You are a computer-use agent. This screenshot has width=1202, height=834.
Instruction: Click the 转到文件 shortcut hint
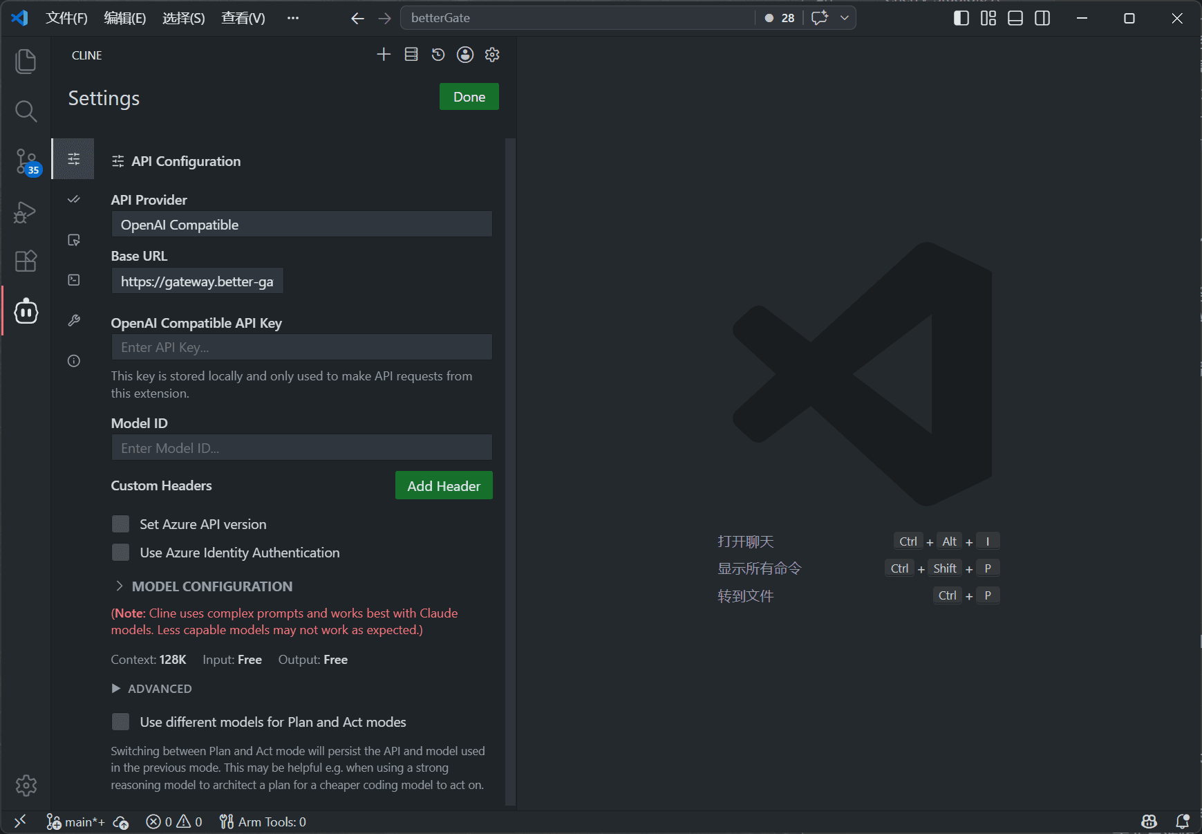[x=746, y=595]
